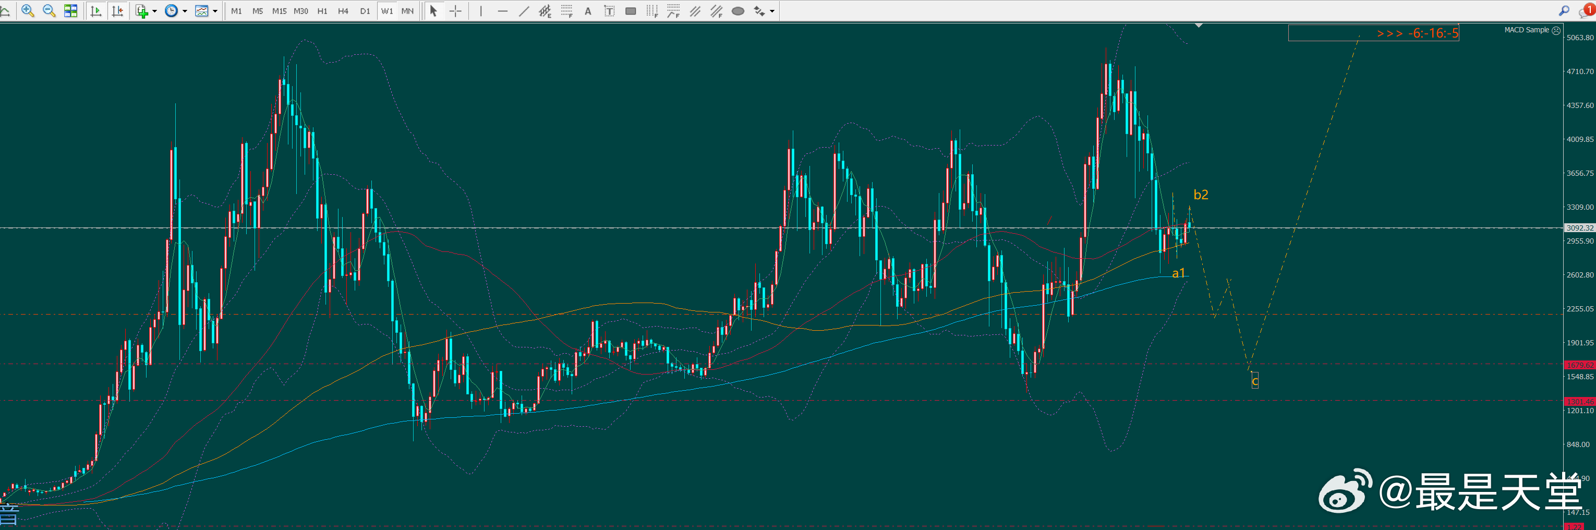
Task: Switch chart to H1 timeframe
Action: tap(322, 11)
